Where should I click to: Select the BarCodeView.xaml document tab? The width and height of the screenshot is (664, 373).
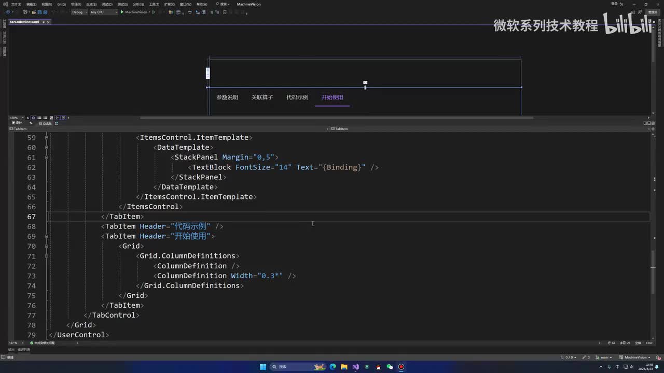pyautogui.click(x=24, y=22)
